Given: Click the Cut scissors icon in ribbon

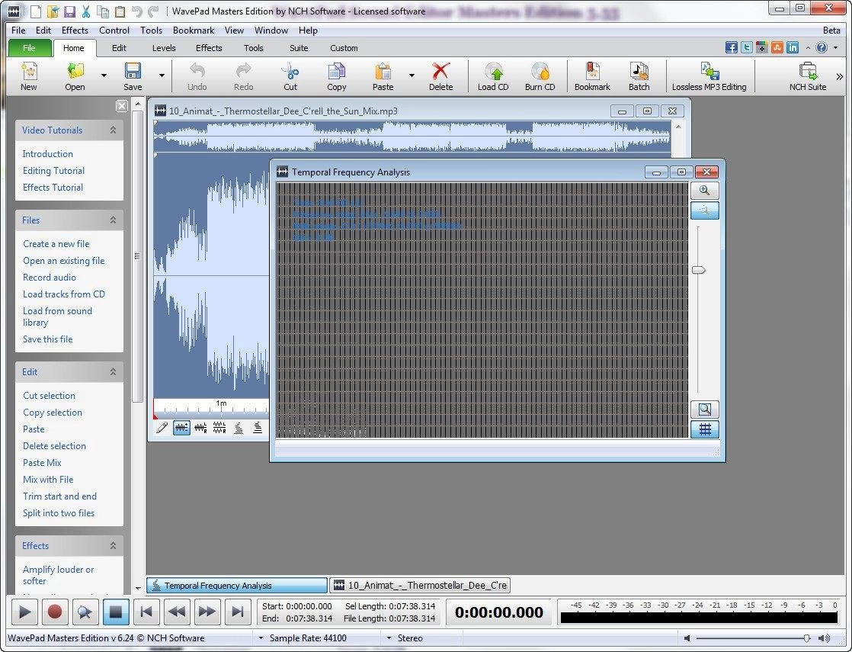Looking at the screenshot, I should coord(290,76).
